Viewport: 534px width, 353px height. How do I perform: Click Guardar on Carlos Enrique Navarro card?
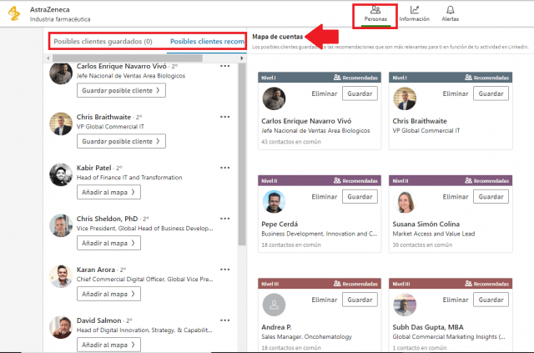pos(360,93)
